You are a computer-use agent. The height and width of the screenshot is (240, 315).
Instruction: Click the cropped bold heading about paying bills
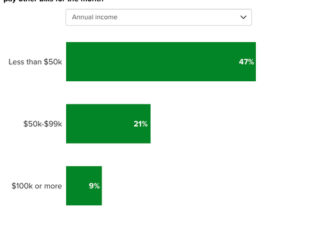point(54,1)
